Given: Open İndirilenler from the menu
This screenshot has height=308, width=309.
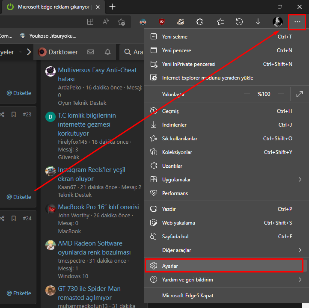Looking at the screenshot, I should click(226, 125).
